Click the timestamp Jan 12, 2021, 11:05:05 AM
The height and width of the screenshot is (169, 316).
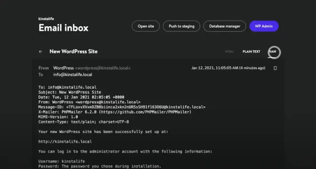[x=215, y=68]
